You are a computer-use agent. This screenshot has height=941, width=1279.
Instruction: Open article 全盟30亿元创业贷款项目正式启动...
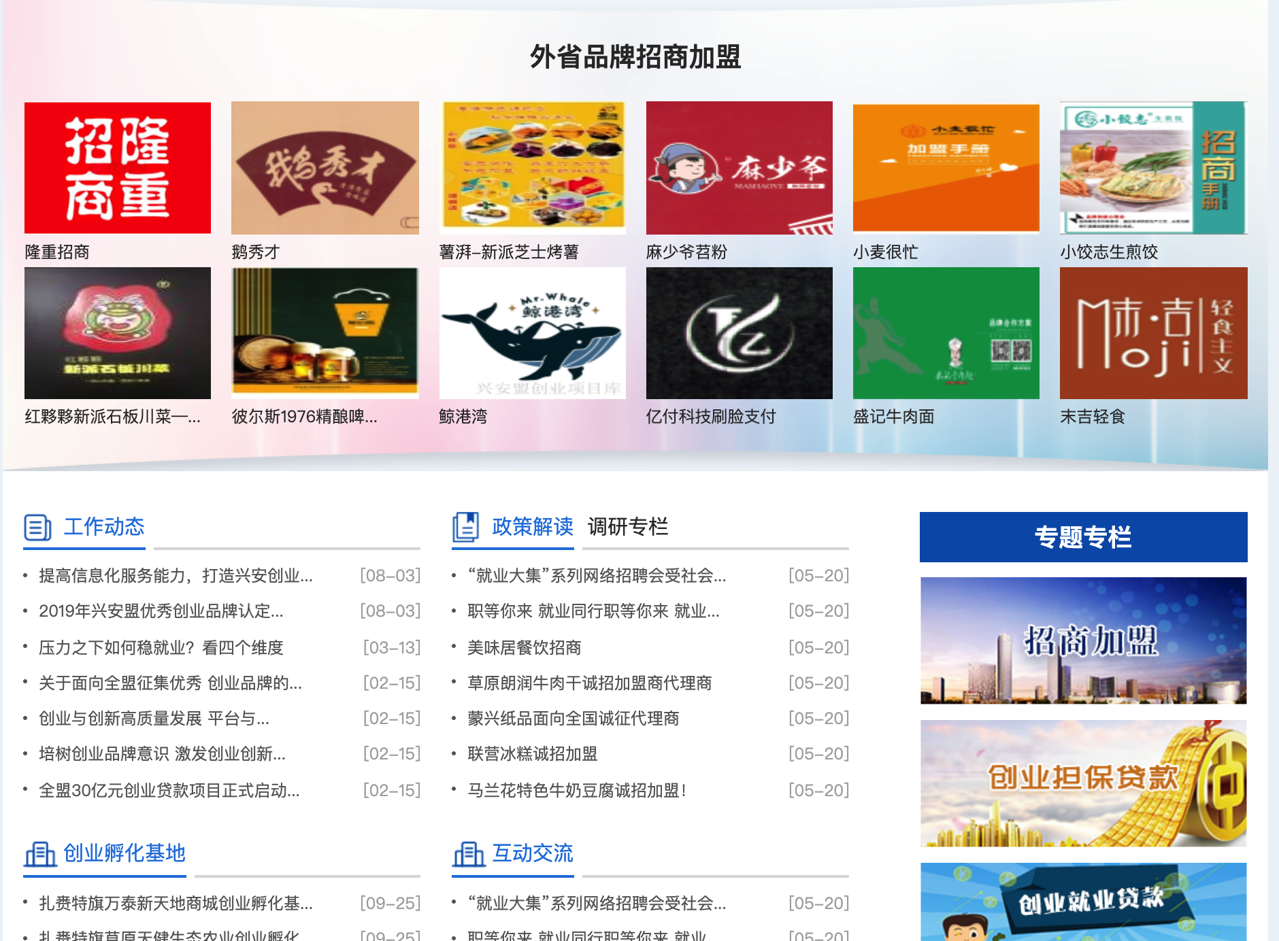click(169, 791)
